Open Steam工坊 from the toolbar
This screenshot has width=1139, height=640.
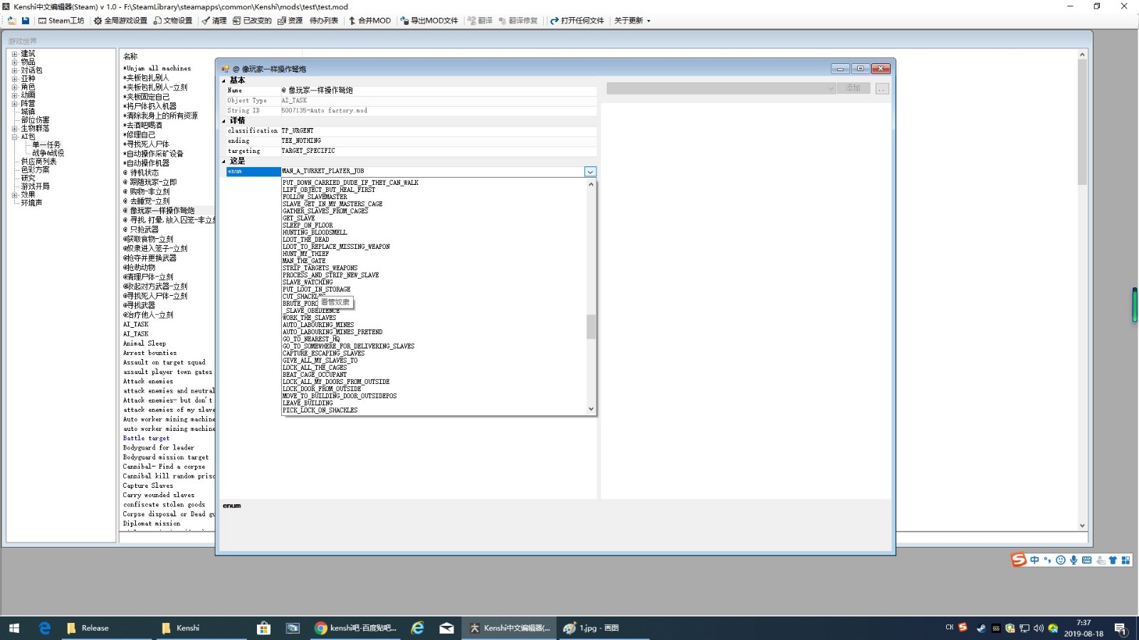[61, 21]
